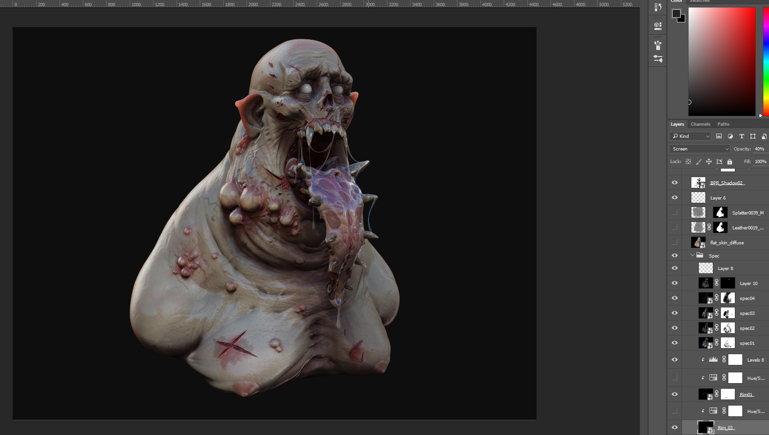Viewport: 769px width, 435px height.
Task: Switch to the Color panel tab
Action: 676,1
